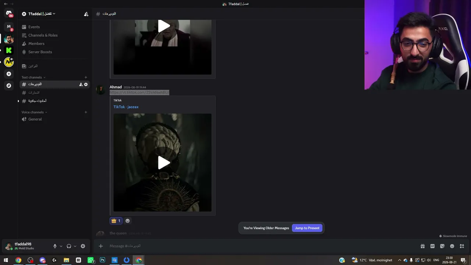471x265 pixels.
Task: Click invite people icon beside server name
Action: point(86,14)
